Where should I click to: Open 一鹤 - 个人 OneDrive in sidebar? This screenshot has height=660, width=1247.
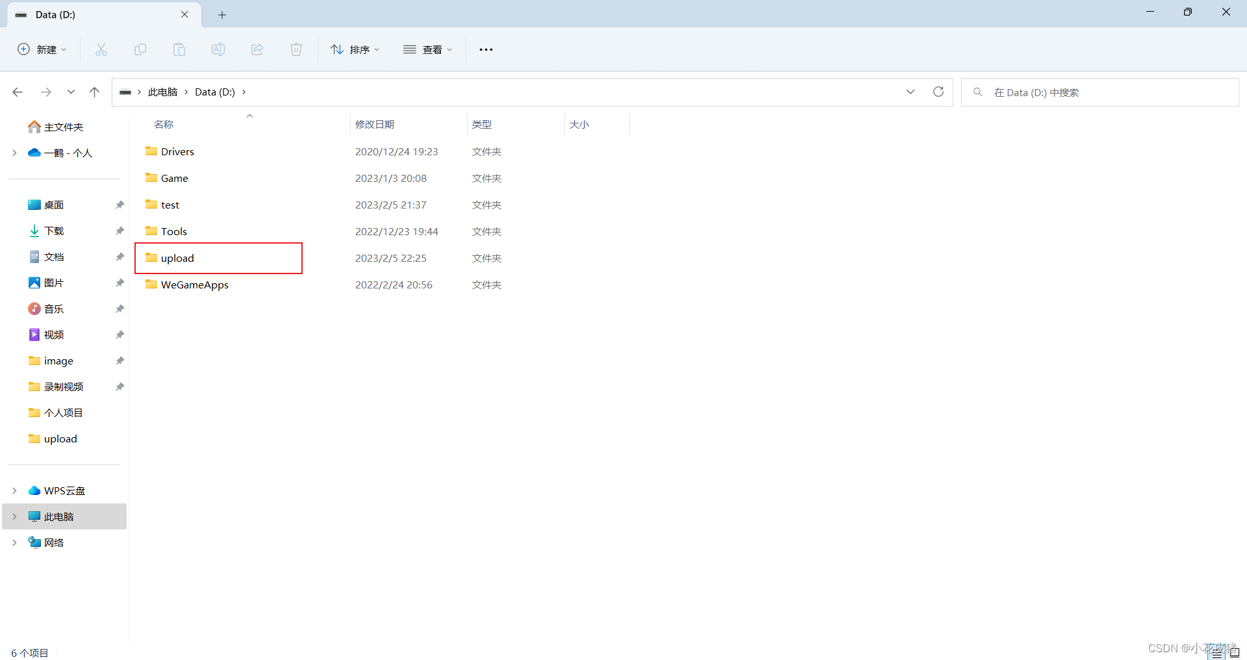coord(68,153)
